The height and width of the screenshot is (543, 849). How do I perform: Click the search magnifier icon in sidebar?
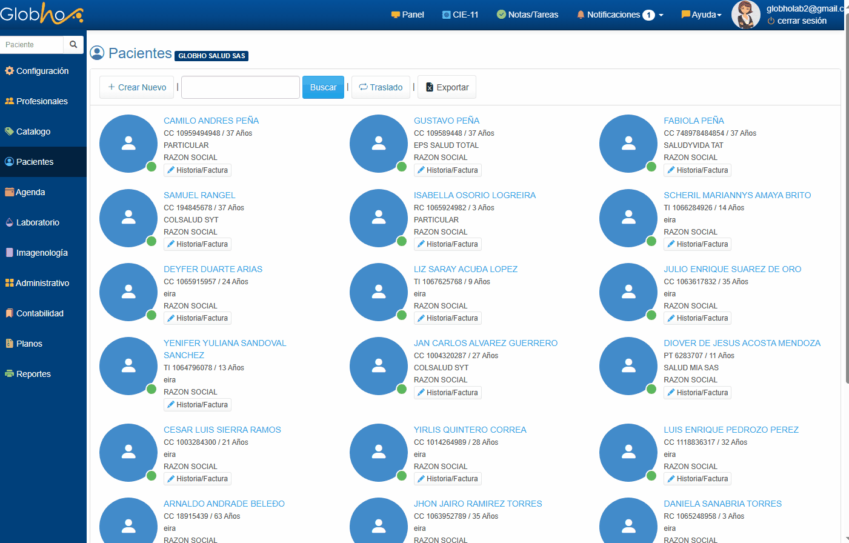73,44
